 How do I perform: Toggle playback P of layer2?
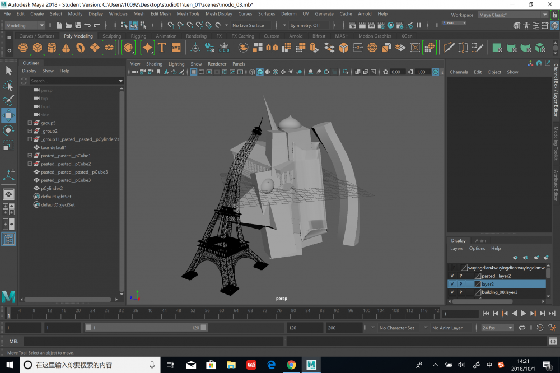pos(461,284)
